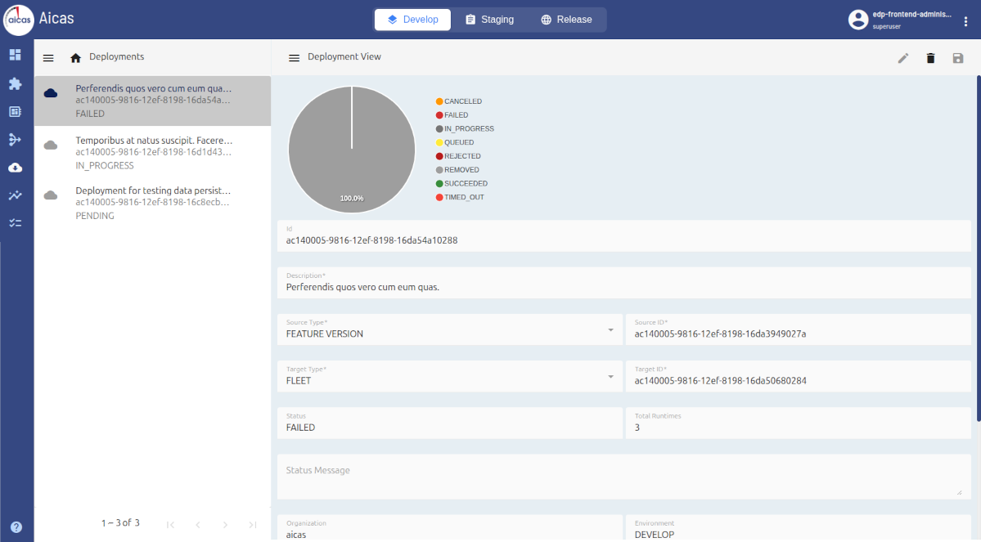Viewport: 981px width, 542px height.
Task: Switch to the Staging tab
Action: 489,20
